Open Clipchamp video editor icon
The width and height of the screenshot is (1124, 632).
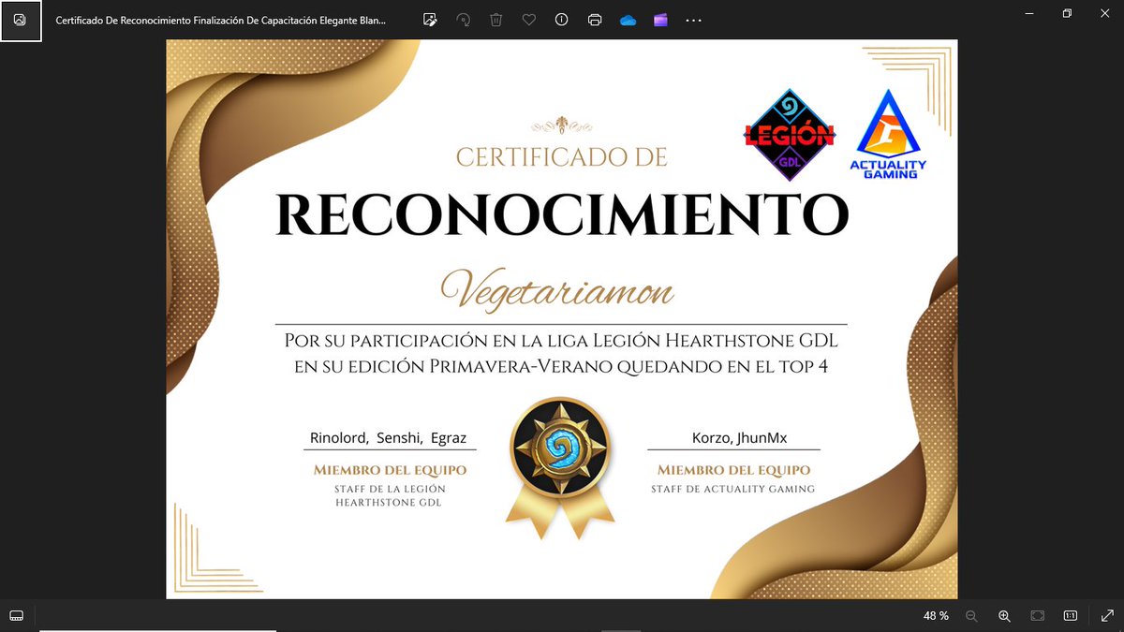[x=661, y=20]
